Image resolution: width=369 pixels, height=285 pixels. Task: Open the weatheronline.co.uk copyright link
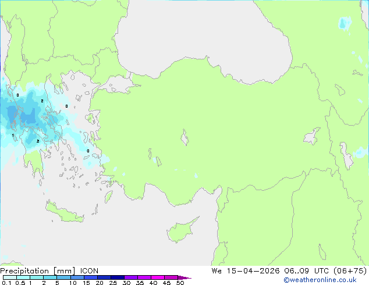click(320, 280)
